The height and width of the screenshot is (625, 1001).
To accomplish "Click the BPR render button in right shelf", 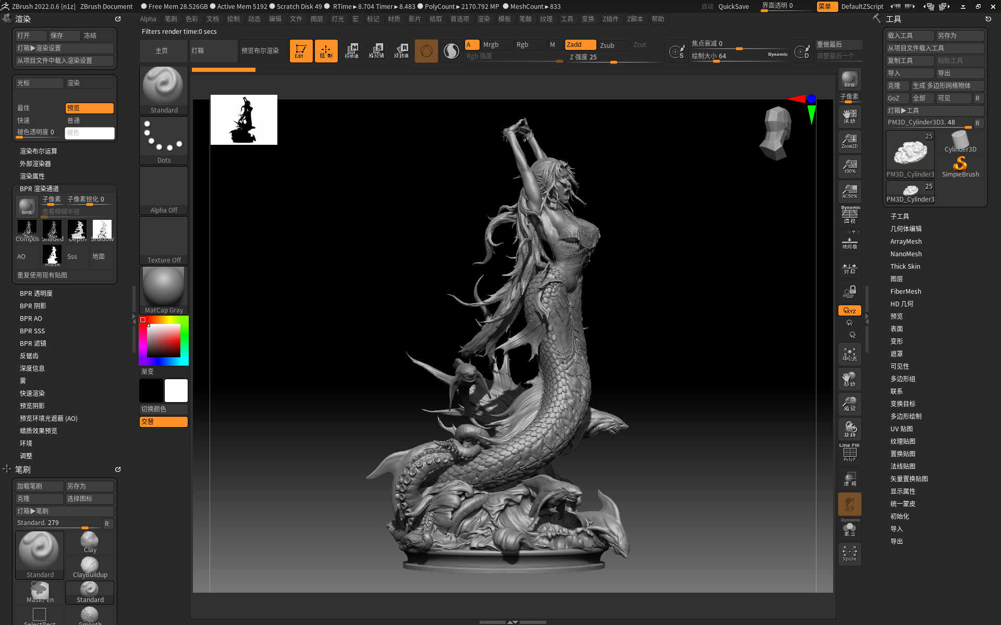I will pyautogui.click(x=849, y=79).
